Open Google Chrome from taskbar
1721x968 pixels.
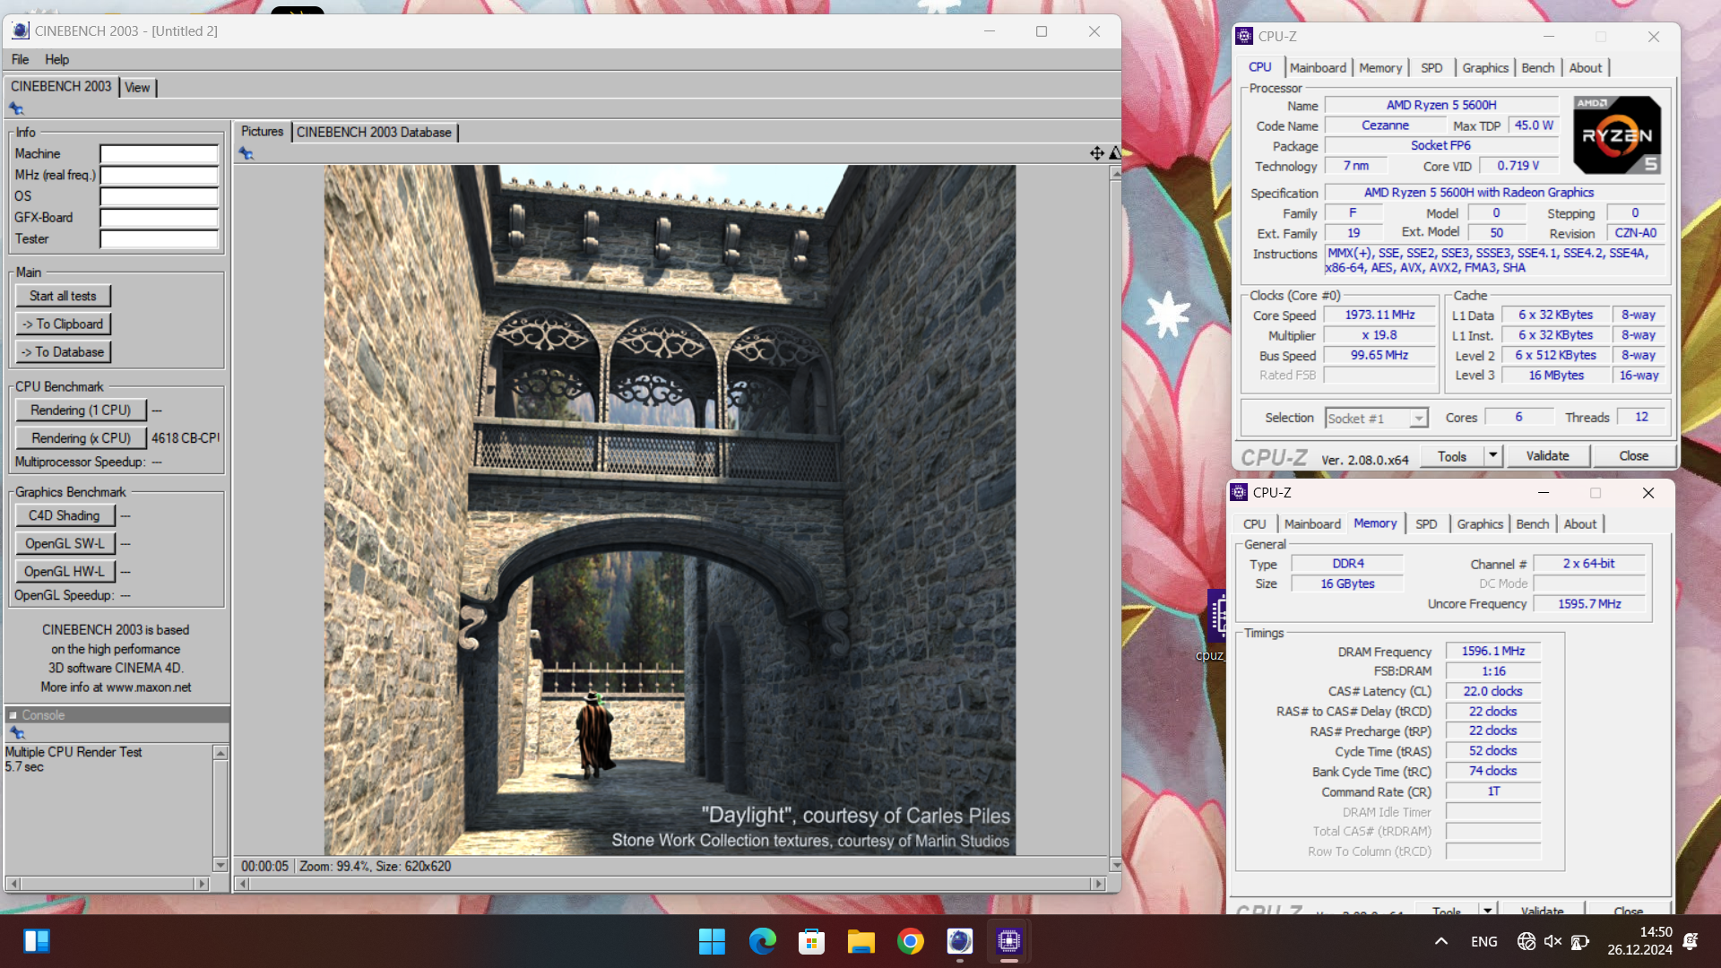click(910, 941)
